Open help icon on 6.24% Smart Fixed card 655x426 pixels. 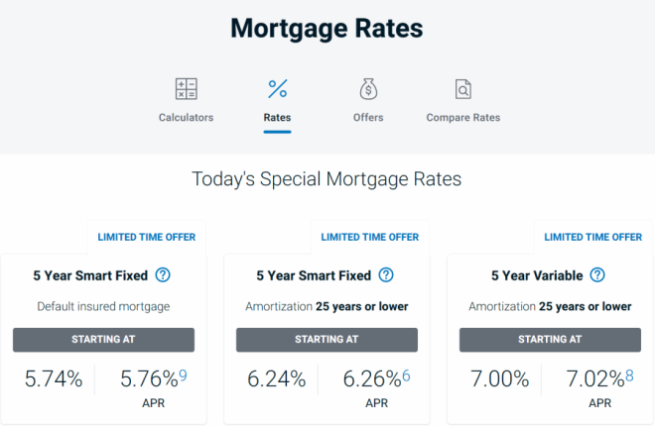tap(386, 275)
